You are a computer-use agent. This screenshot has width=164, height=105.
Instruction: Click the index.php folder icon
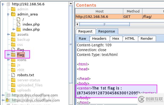(19, 29)
